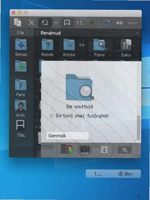Open the Benas folder with blue plus
Screen dimensions: 150x200
point(21,44)
